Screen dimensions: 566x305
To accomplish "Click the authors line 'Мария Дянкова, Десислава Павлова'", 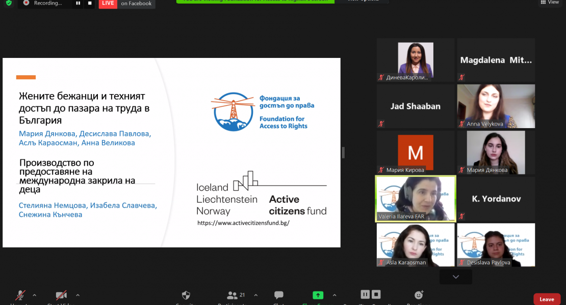I will 85,138.
